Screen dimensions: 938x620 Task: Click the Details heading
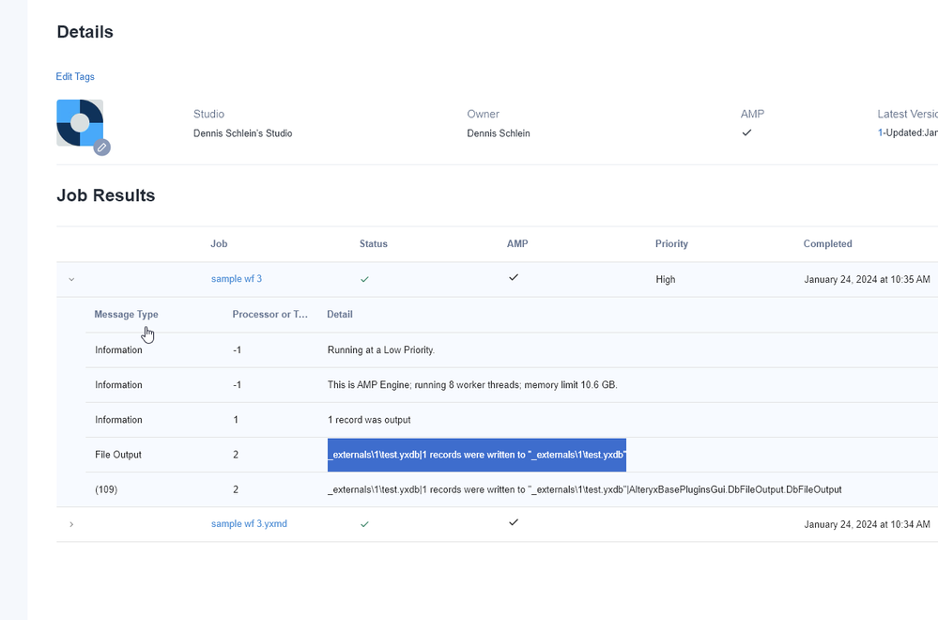(x=85, y=32)
